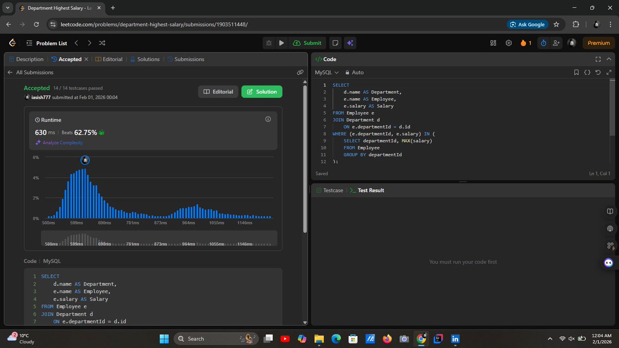Image resolution: width=619 pixels, height=348 pixels.
Task: Open the Discord bot icon in sidebar
Action: coord(609,262)
